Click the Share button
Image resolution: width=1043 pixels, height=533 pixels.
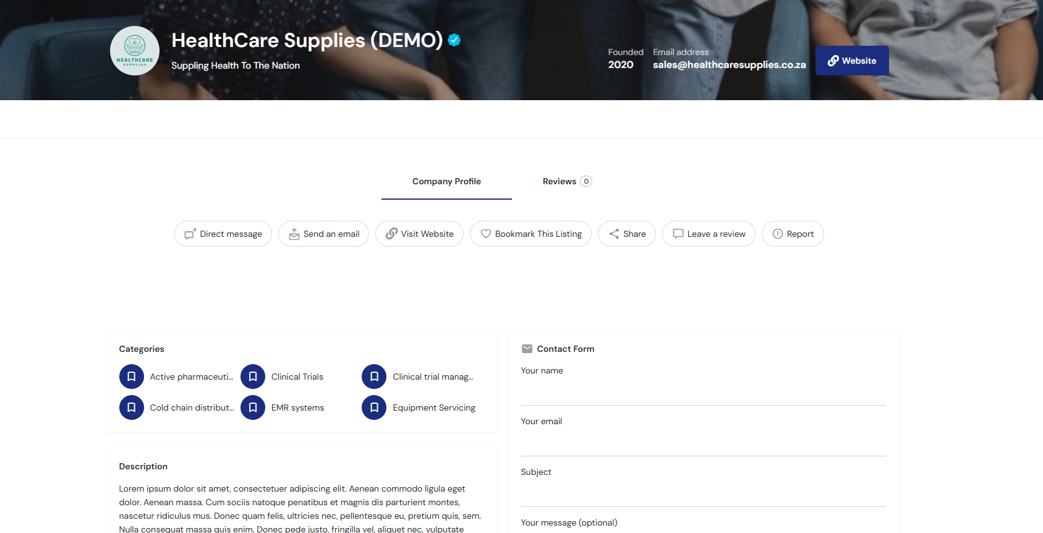(627, 234)
